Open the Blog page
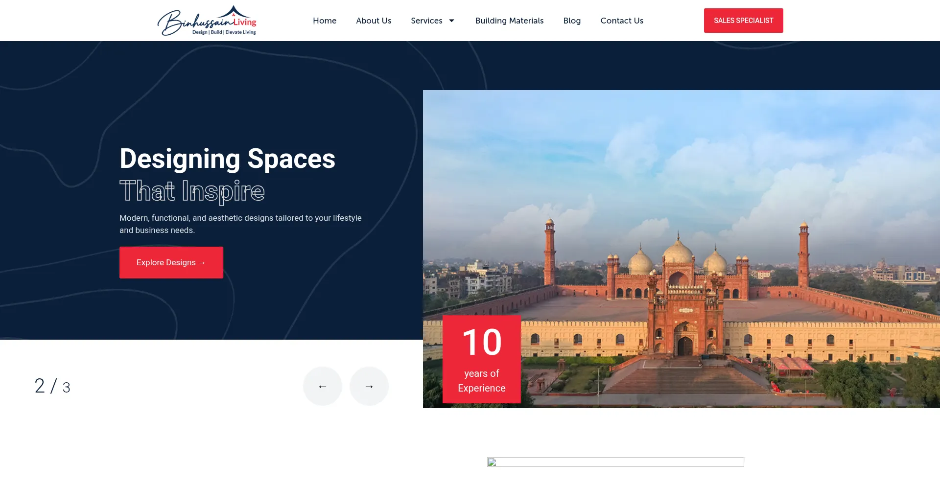Image resolution: width=940 pixels, height=486 pixels. (572, 21)
